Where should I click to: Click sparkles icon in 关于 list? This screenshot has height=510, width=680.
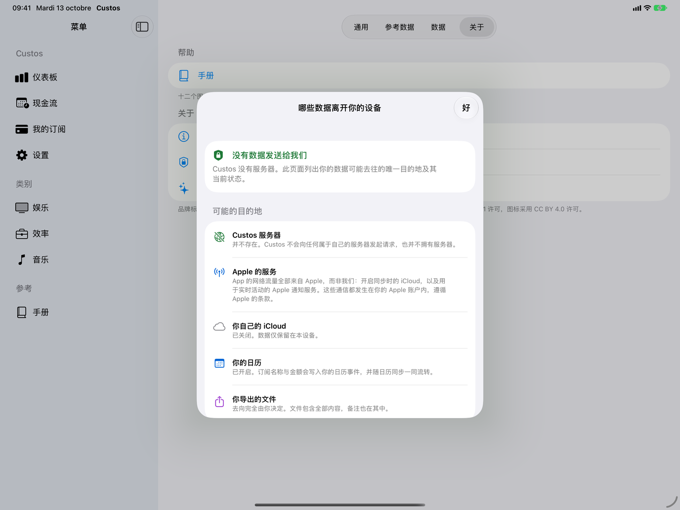click(184, 188)
